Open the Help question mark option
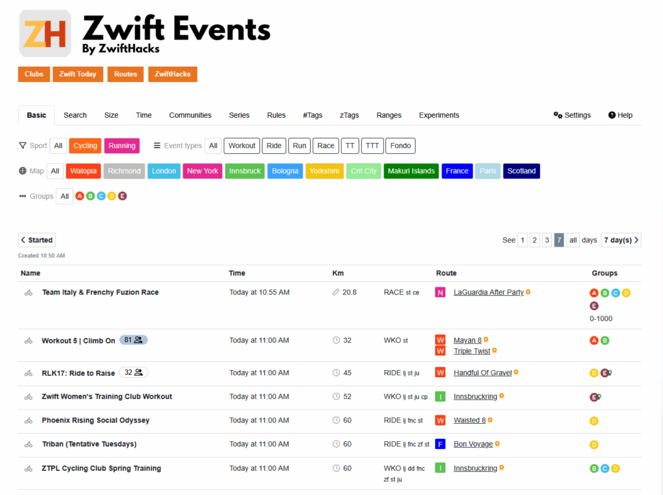This screenshot has width=663, height=495. (620, 115)
